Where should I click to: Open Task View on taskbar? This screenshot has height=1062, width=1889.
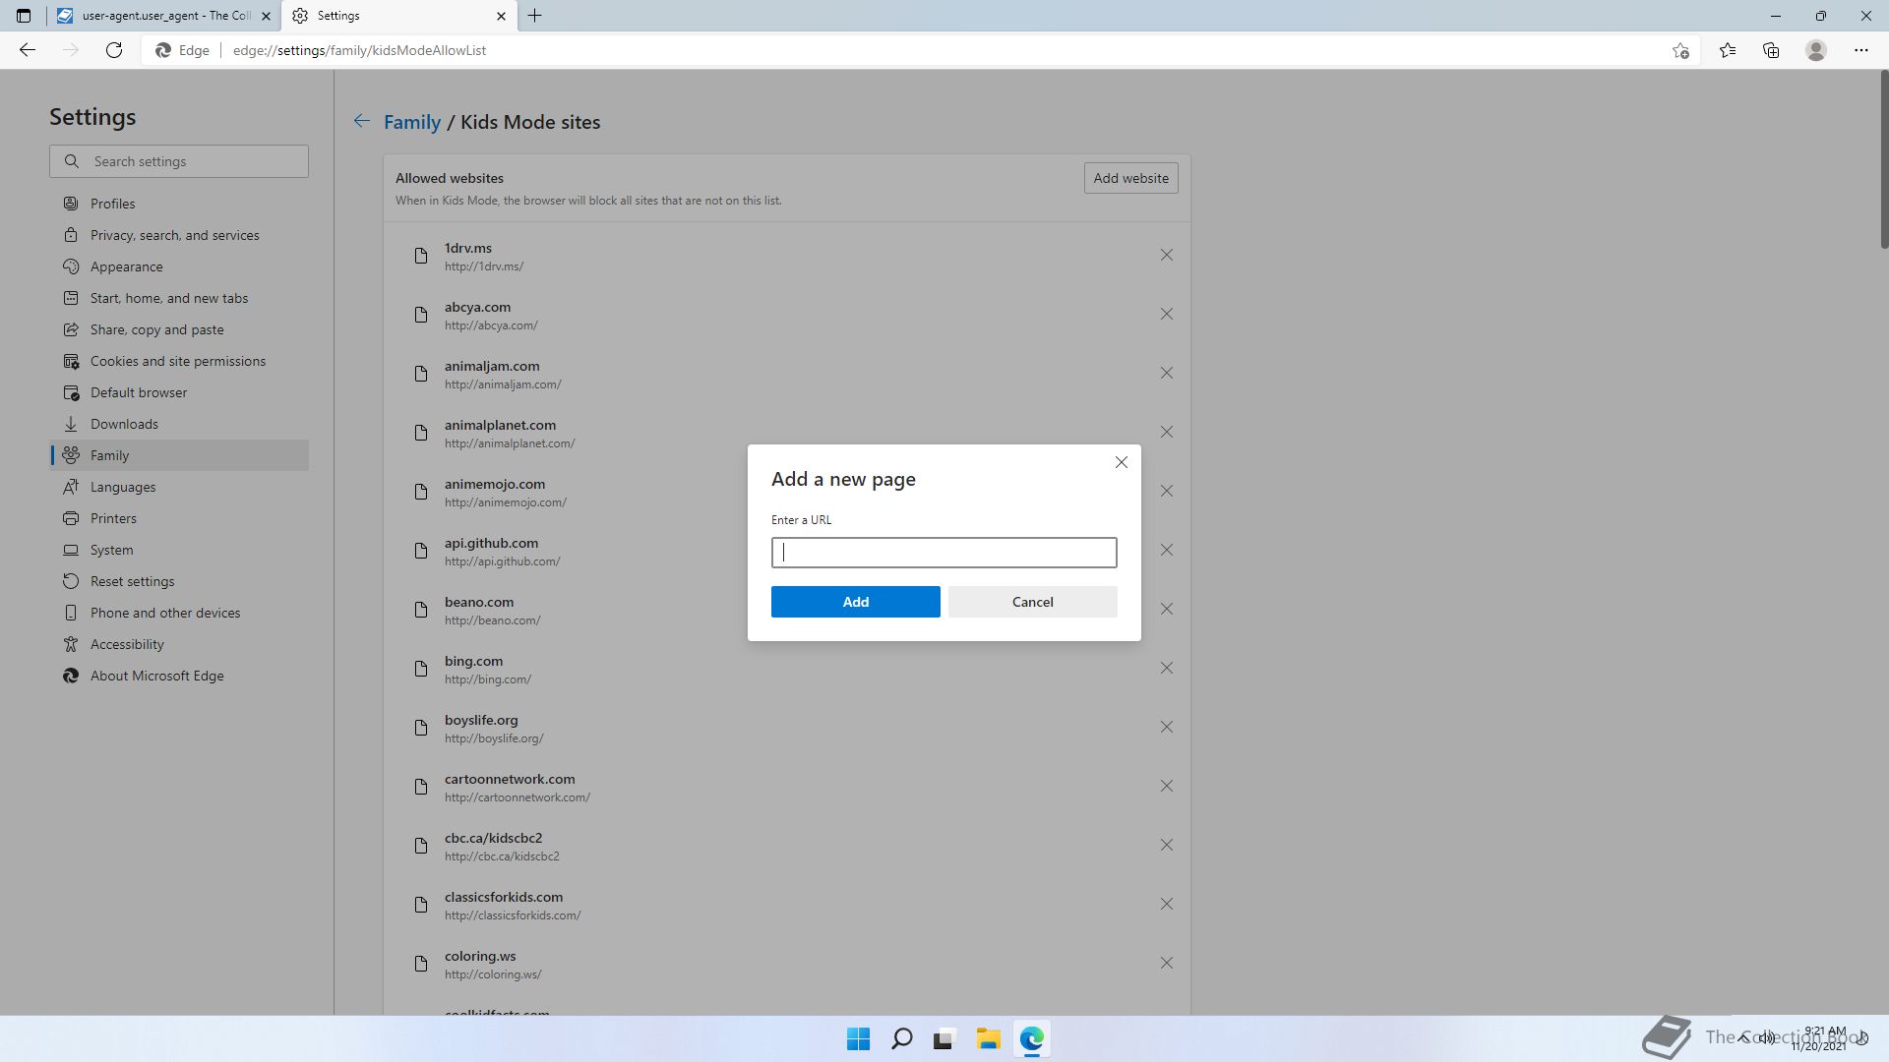click(944, 1038)
